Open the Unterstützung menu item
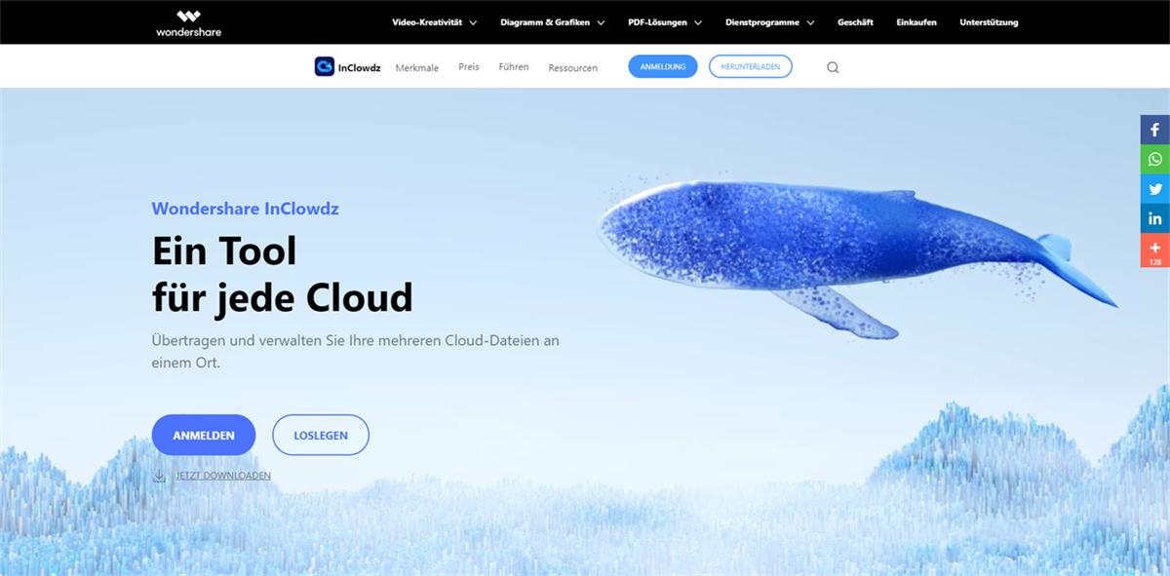1170x576 pixels. point(989,22)
